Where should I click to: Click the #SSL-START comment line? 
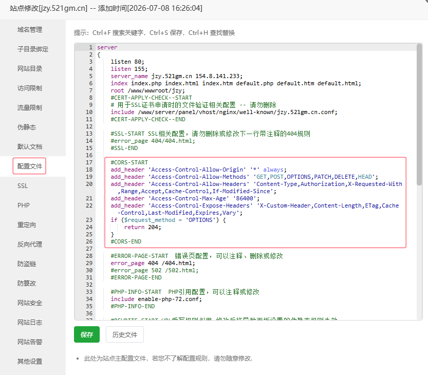[x=210, y=134]
